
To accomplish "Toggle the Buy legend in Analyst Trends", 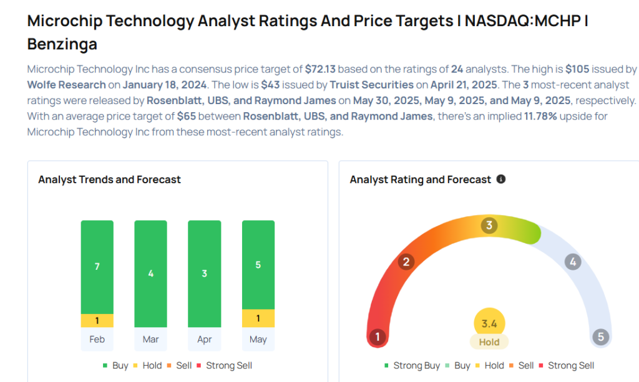I will [x=115, y=366].
